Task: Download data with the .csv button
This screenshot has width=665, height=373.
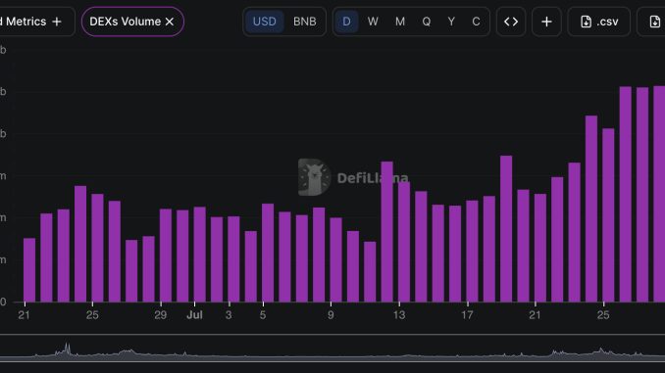Action: coord(599,22)
